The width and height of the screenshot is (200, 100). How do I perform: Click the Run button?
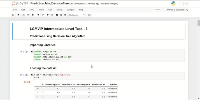(50, 15)
